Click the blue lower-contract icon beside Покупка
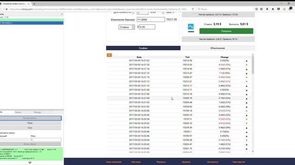Viewport: 295px width, 165px height. (x=191, y=27)
